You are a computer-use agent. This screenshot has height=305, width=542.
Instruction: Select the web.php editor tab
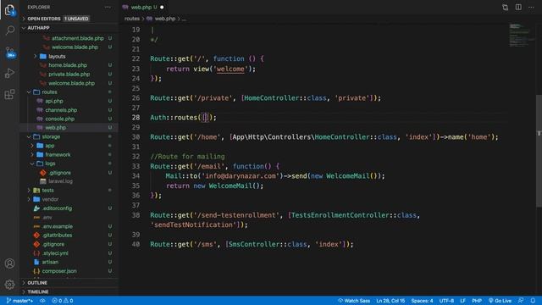(x=143, y=7)
